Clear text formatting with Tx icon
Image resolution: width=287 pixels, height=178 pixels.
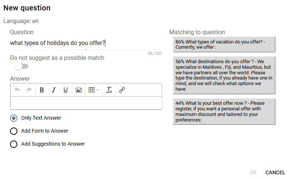pyautogui.click(x=109, y=90)
